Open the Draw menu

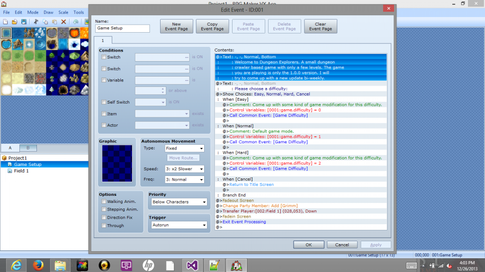coord(48,12)
